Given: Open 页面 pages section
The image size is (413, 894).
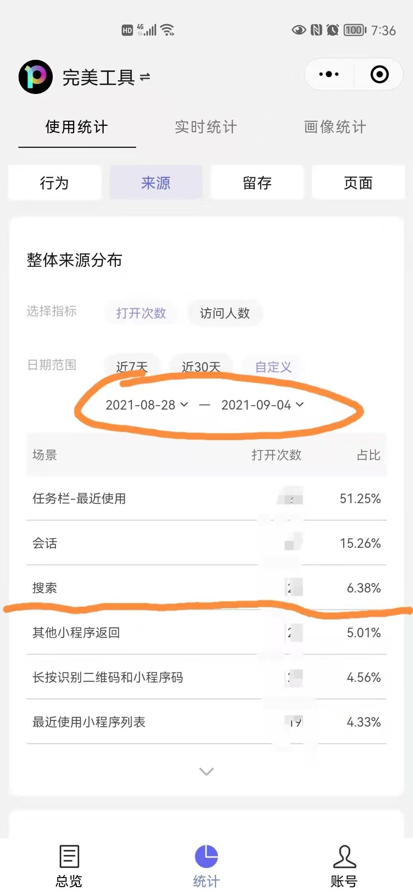Looking at the screenshot, I should coord(358,183).
